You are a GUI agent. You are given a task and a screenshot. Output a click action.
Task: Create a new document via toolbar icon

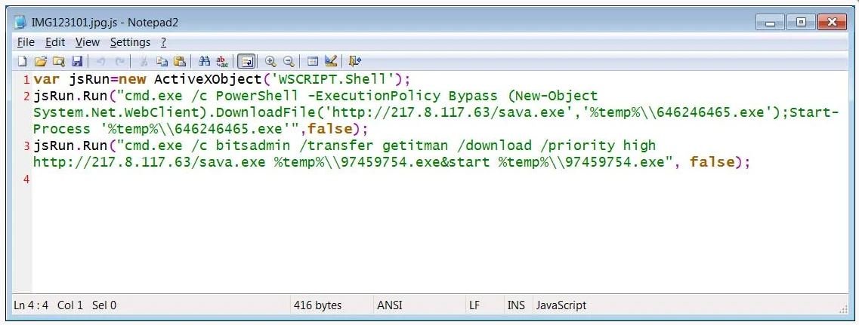point(23,61)
